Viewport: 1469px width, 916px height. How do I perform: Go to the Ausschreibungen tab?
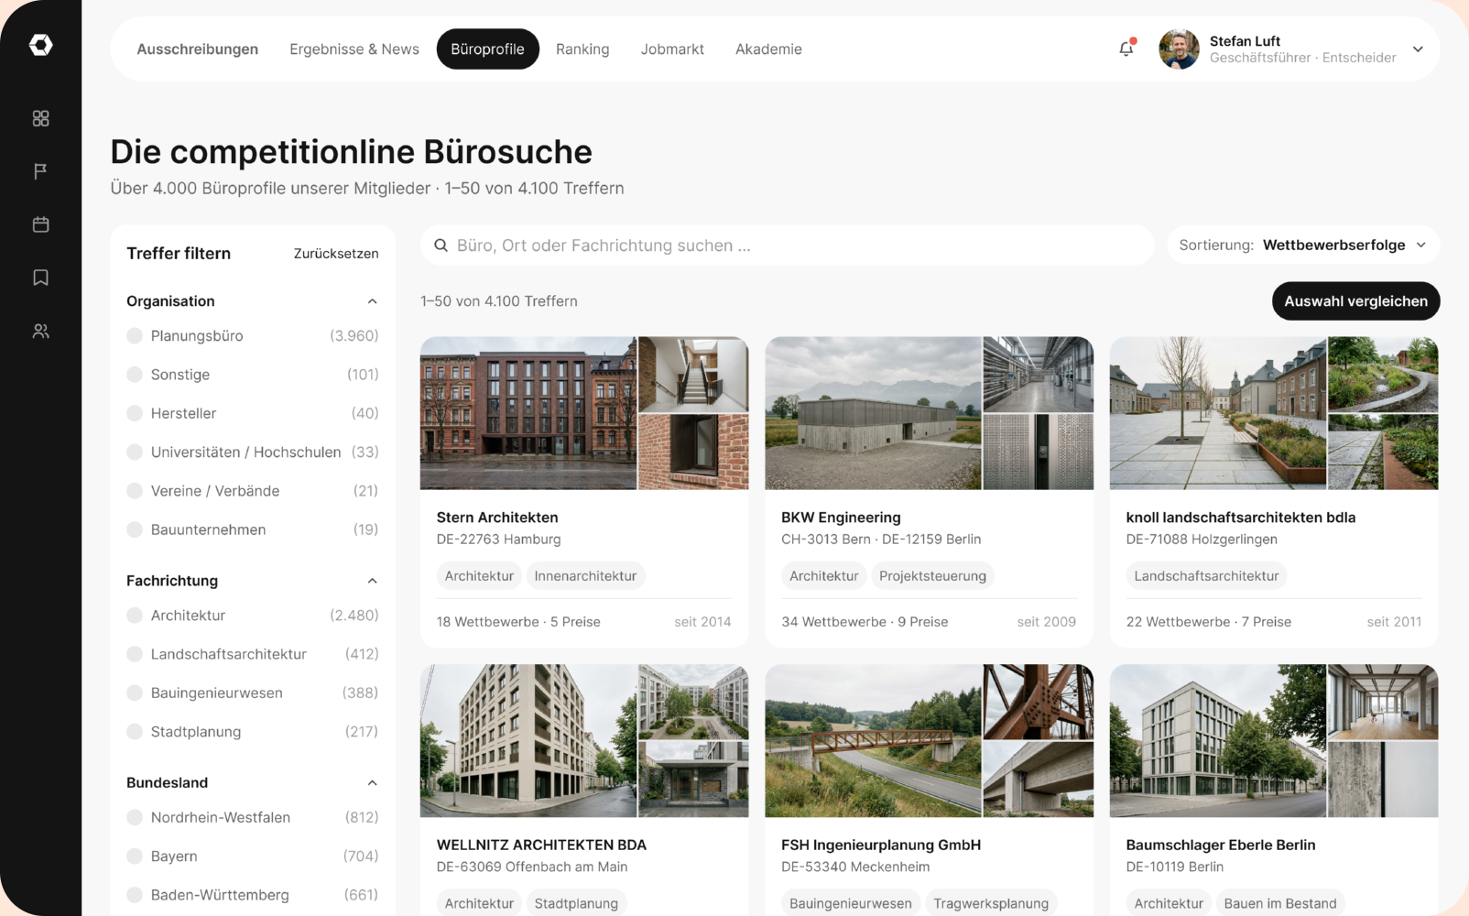[x=198, y=49]
